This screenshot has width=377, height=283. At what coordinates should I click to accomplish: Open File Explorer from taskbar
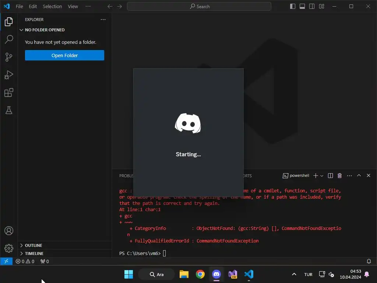click(x=184, y=274)
